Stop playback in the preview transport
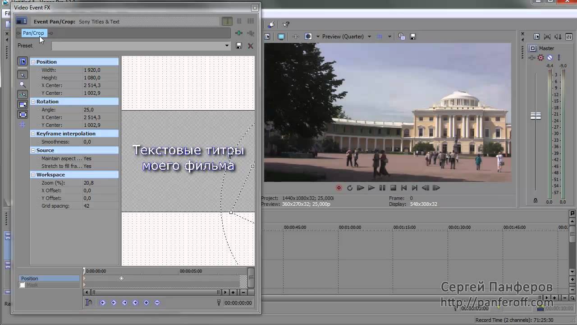Viewport: 577px width, 325px height. pos(393,188)
